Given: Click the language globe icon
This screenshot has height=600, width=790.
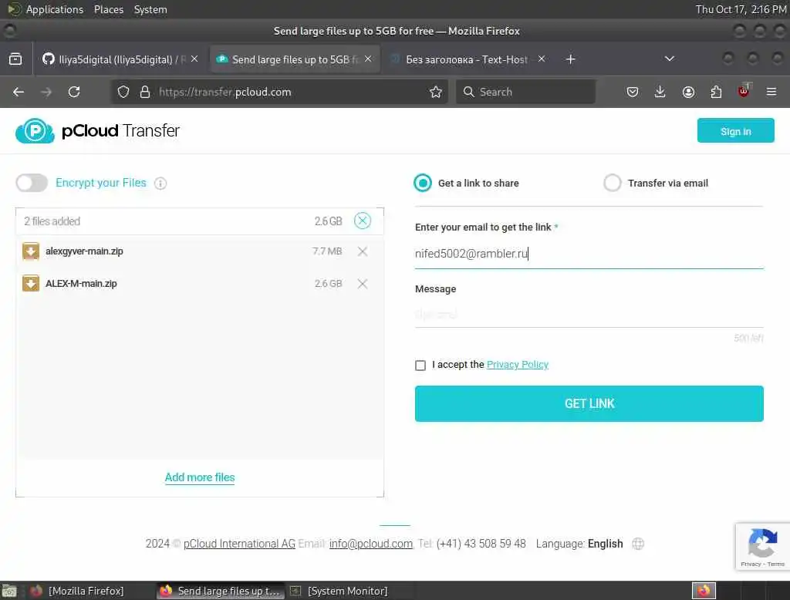Looking at the screenshot, I should point(638,544).
